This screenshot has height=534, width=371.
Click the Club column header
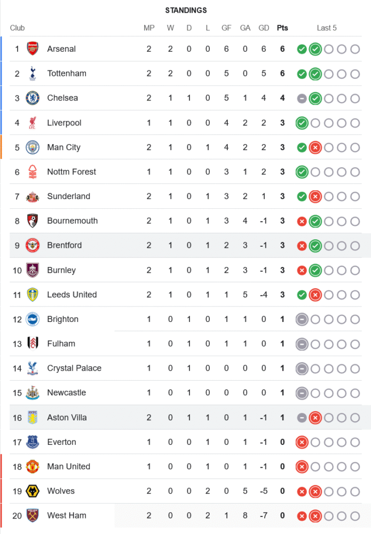click(17, 28)
